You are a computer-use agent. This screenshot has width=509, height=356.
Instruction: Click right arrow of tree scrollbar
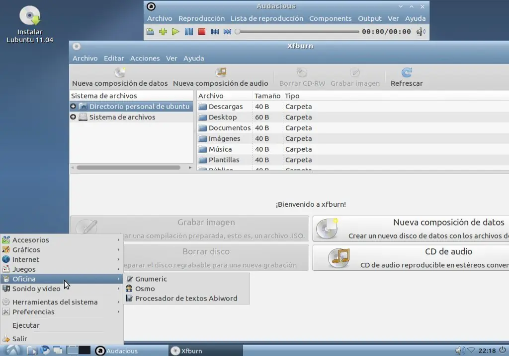[x=190, y=168]
